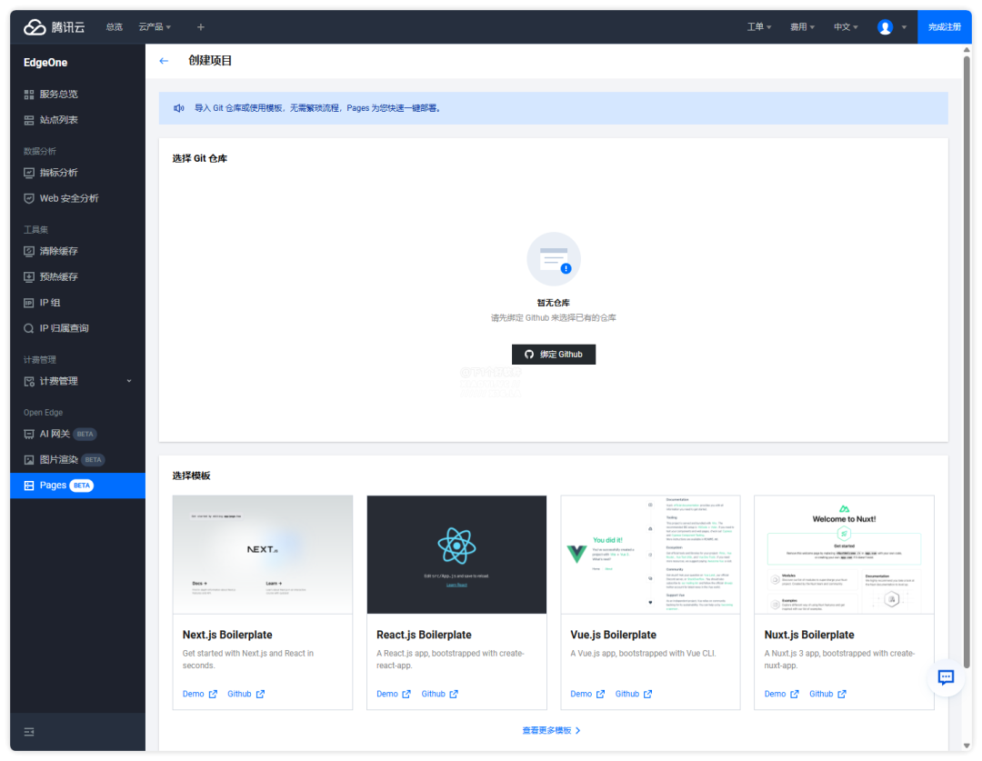This screenshot has height=761, width=982.
Task: Click the 绑定 Github button
Action: click(554, 355)
